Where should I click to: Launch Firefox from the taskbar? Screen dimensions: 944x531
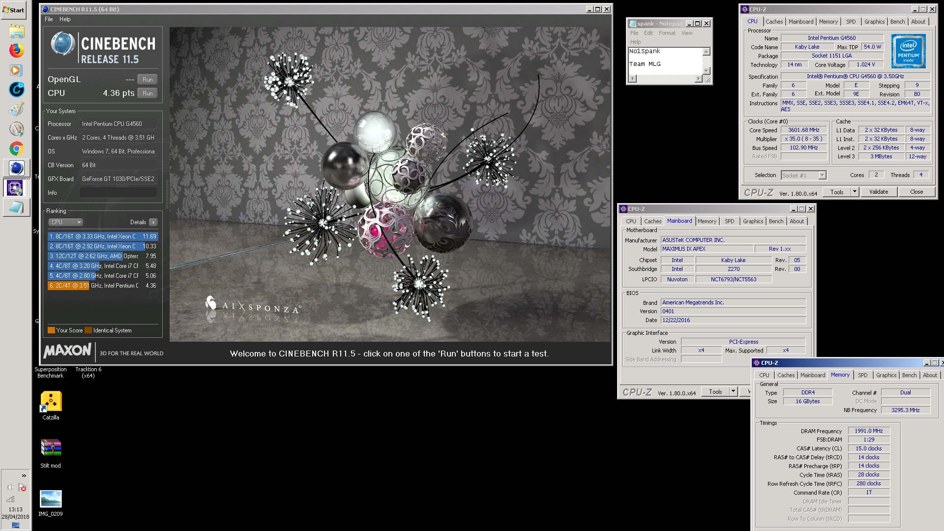(x=16, y=51)
